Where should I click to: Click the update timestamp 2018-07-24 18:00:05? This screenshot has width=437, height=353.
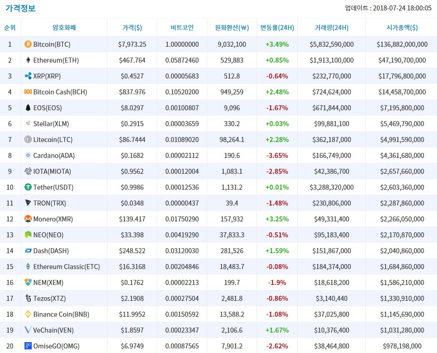(402, 8)
